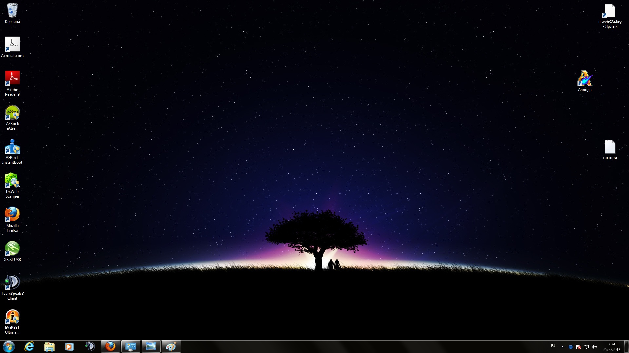Click the taskbar clock showing 3:34
The width and height of the screenshot is (629, 353).
point(611,346)
